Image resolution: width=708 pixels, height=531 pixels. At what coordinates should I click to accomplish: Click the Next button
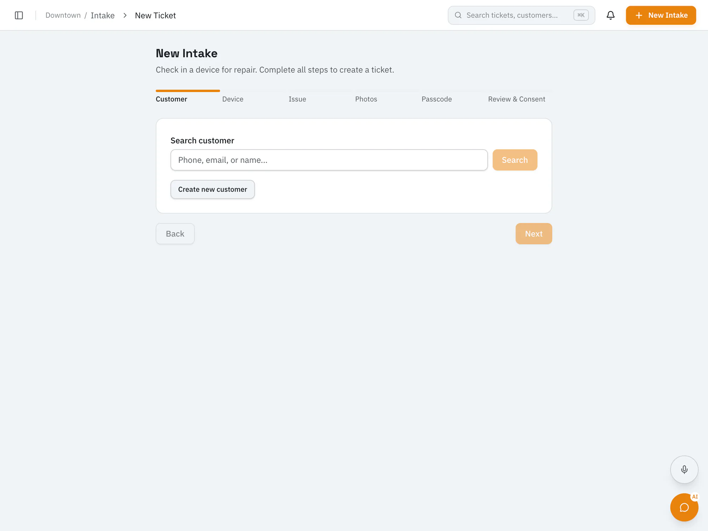(533, 234)
